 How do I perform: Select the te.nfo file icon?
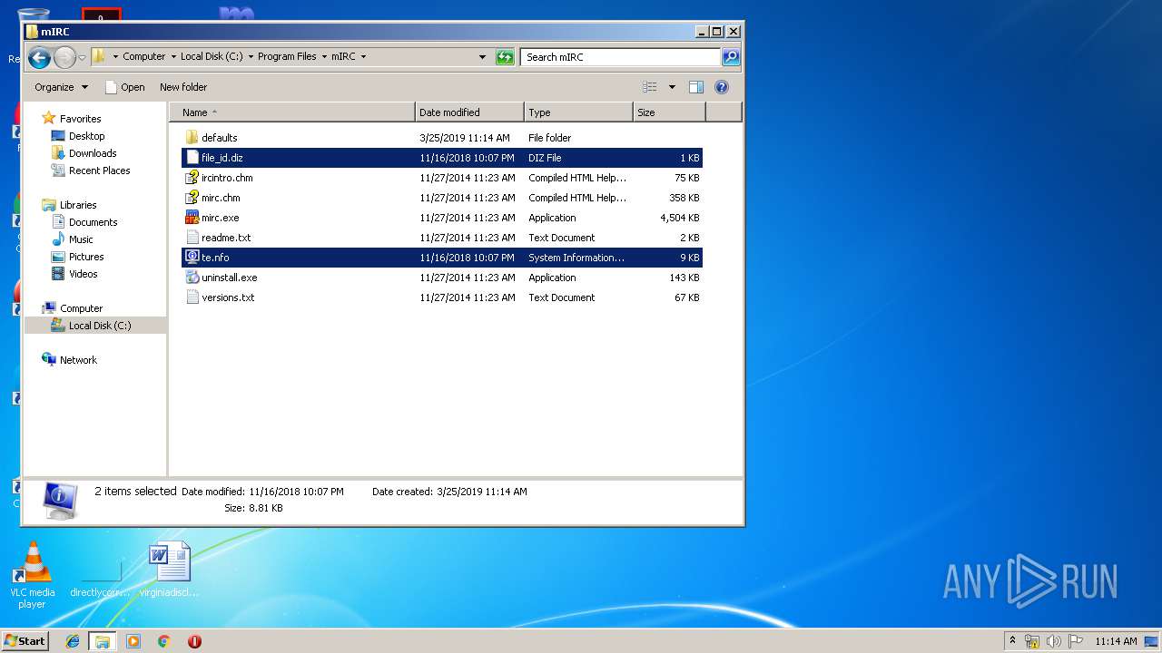coord(192,258)
